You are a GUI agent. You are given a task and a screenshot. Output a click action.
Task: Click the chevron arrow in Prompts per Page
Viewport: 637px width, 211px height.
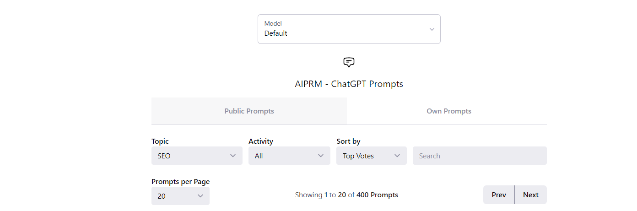[x=200, y=196]
